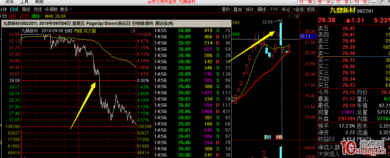The image size is (390, 158).
Task: Select trade row 26.92 with volume 214
Action: pos(193,43)
